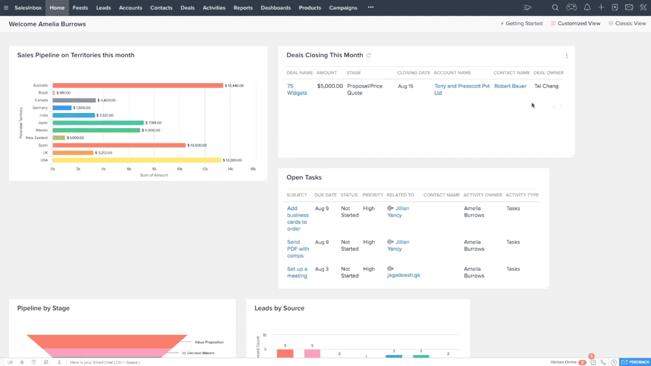Open the hamburger menu at top left
The image size is (651, 366).
pyautogui.click(x=6, y=7)
